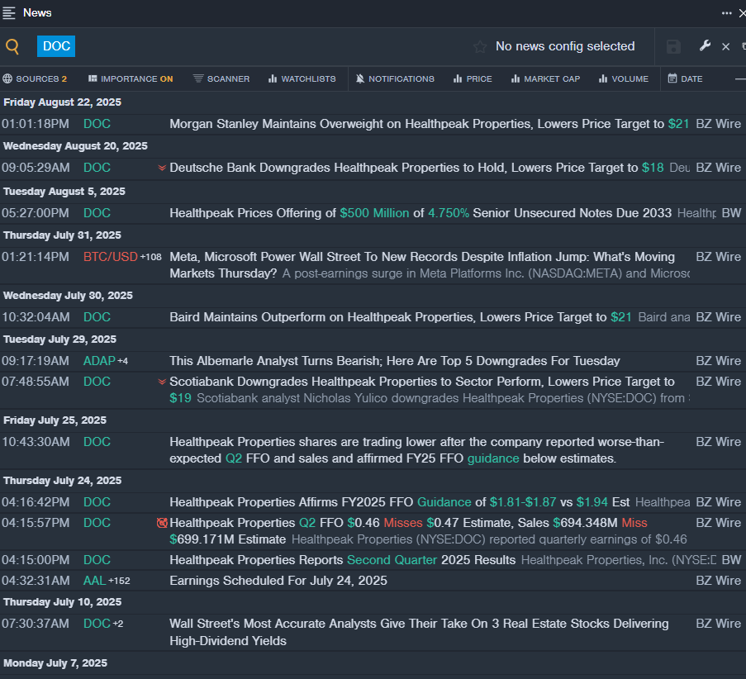Click the AAL ticker symbol
746x679 pixels.
click(95, 581)
